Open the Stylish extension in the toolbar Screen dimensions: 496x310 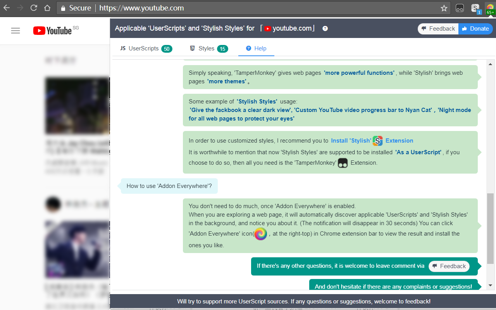pyautogui.click(x=476, y=9)
